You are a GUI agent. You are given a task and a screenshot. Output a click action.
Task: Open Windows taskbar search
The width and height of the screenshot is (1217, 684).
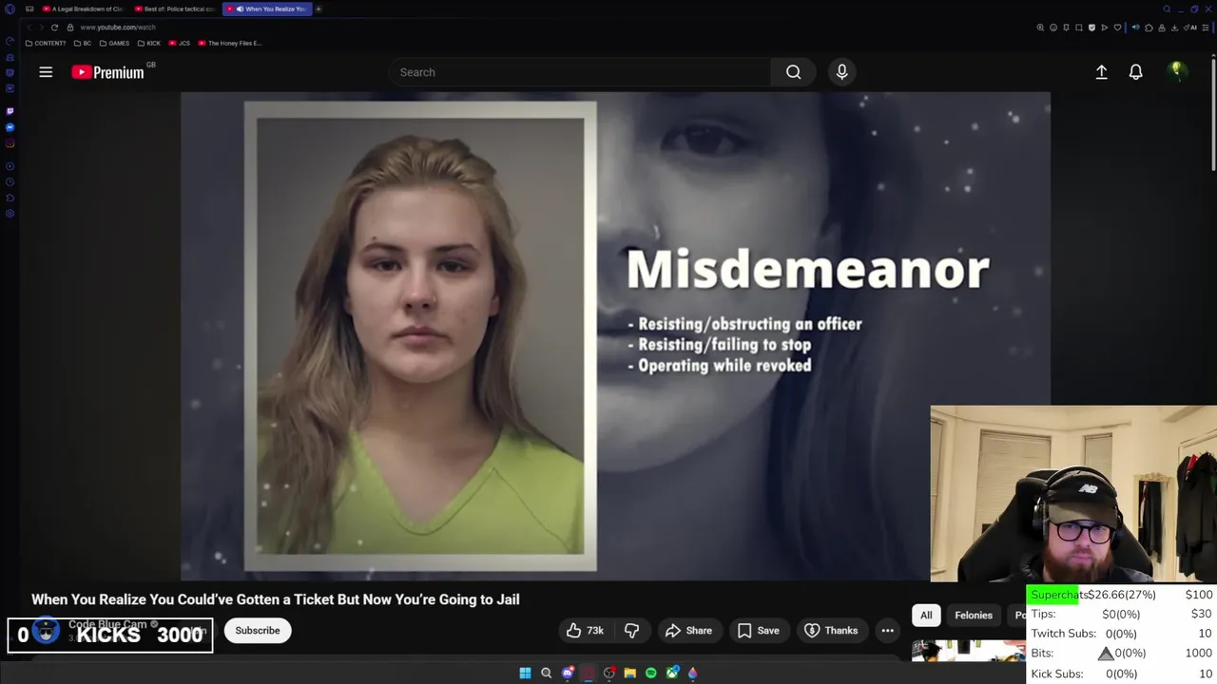click(546, 673)
